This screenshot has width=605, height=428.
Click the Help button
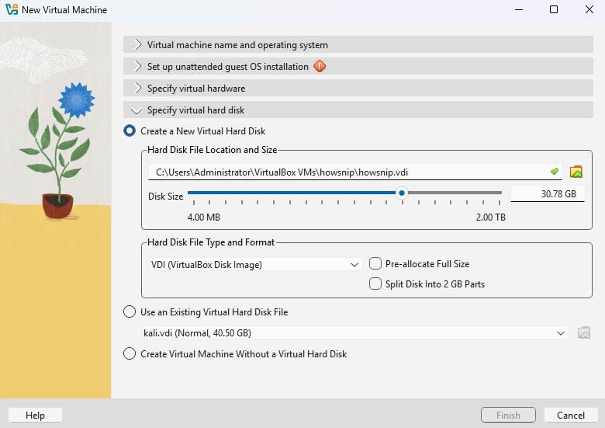35,416
